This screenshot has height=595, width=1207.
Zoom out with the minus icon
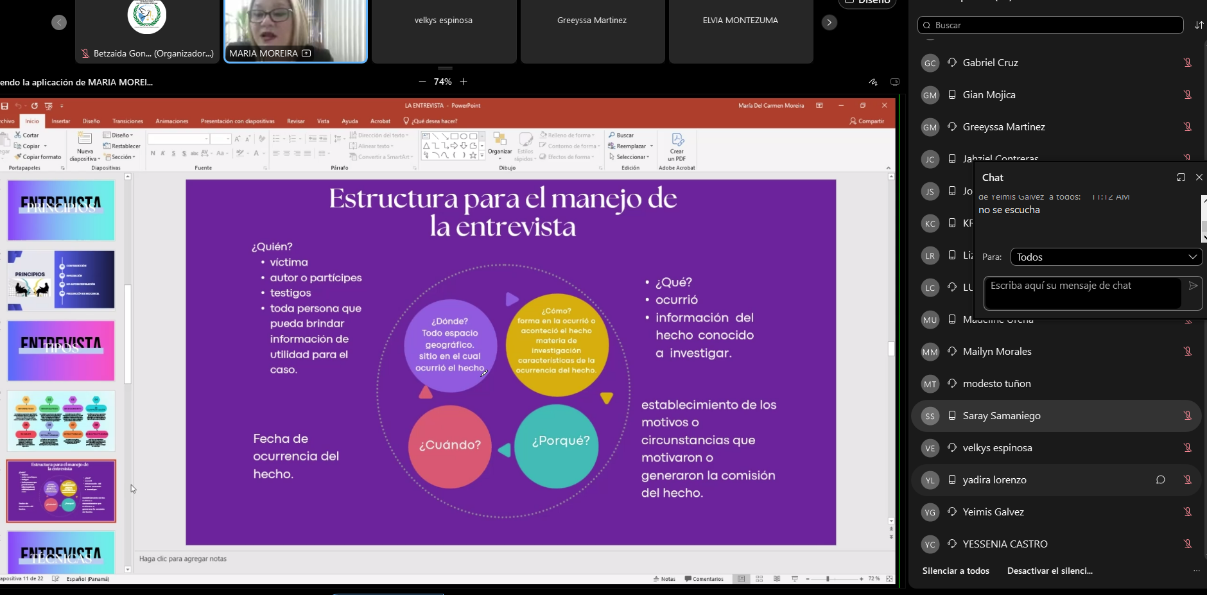pos(422,82)
